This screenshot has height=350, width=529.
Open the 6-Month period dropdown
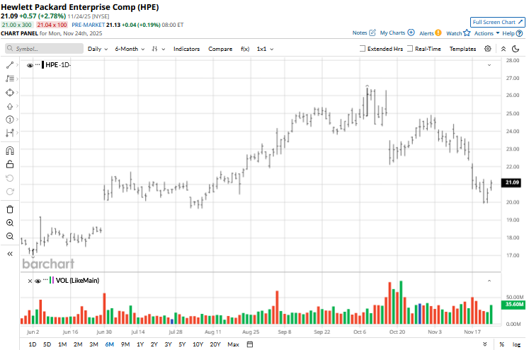coord(130,49)
